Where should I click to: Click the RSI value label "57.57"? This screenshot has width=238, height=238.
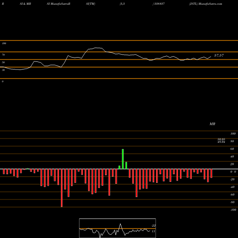point(219,55)
